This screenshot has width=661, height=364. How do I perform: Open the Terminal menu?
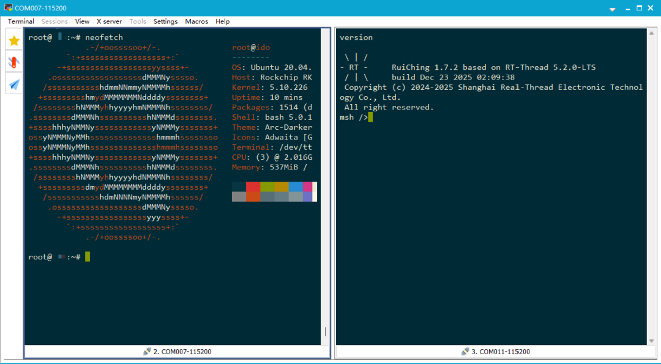21,21
